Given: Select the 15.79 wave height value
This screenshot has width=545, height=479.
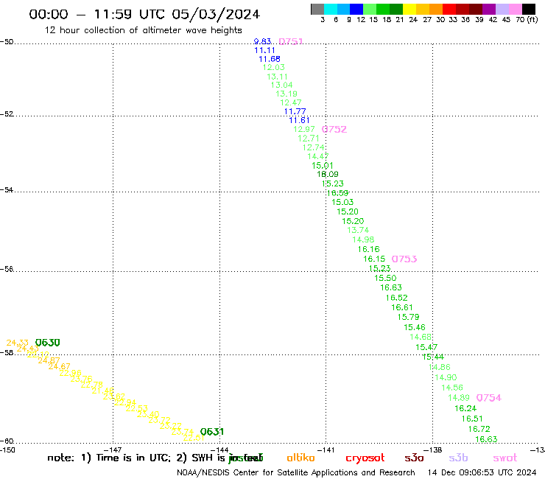Looking at the screenshot, I should tap(409, 318).
